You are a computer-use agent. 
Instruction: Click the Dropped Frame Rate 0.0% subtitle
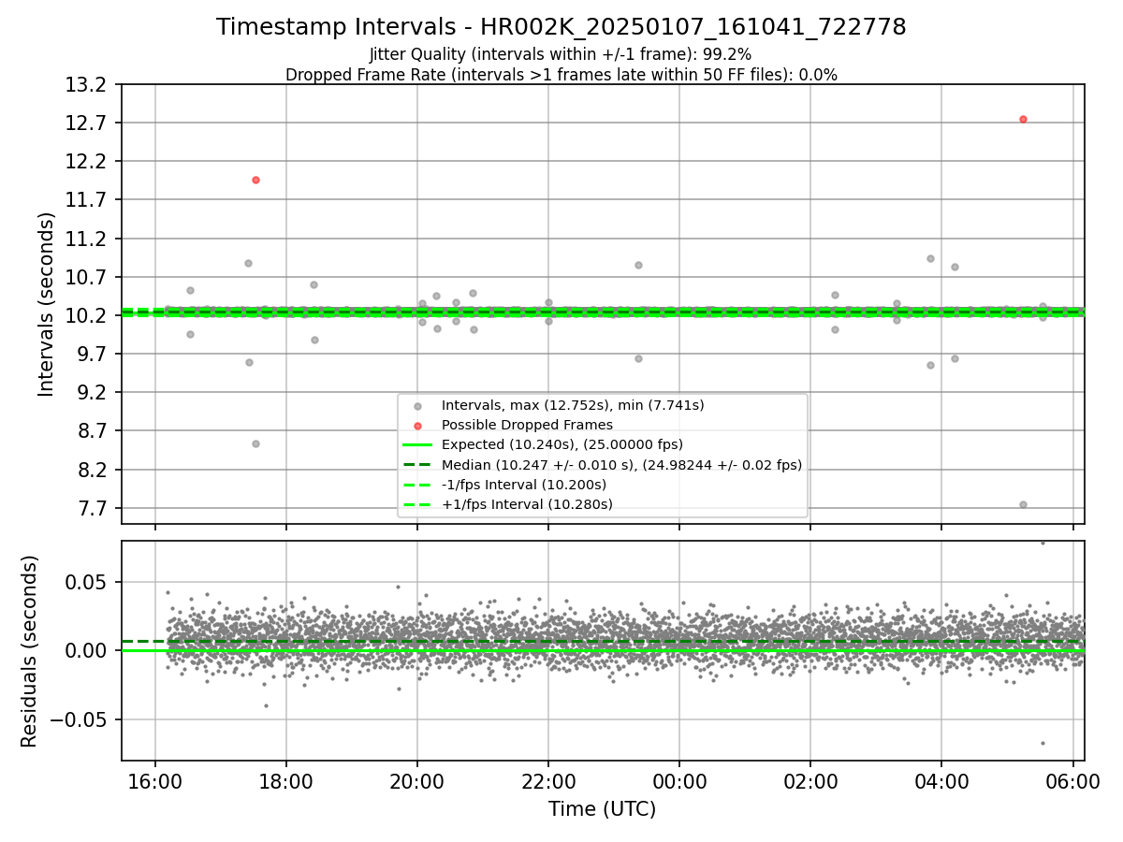tap(561, 75)
